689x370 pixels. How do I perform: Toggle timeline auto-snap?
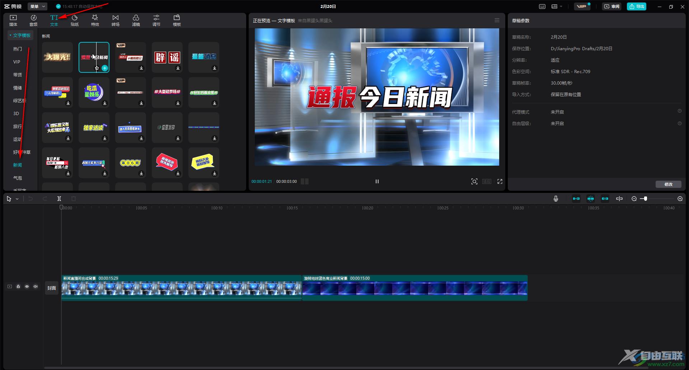tap(591, 199)
